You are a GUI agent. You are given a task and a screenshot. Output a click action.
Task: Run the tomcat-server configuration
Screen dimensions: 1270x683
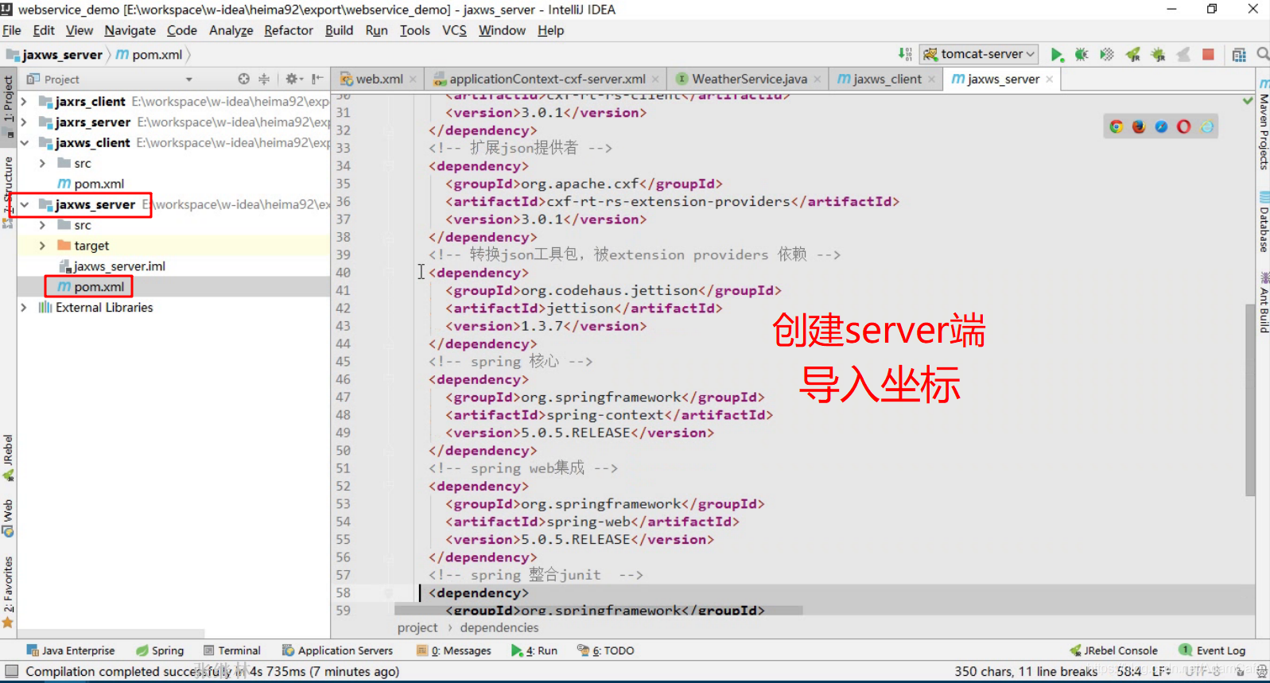(1056, 54)
